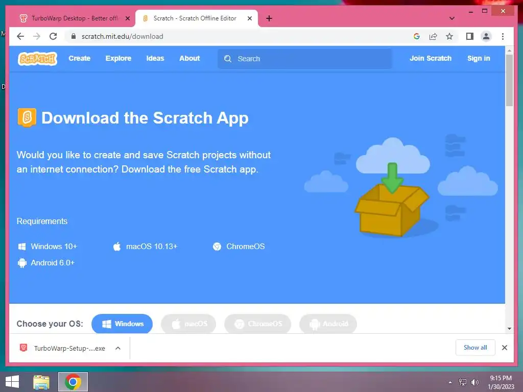Click the search magnifier icon
523x392 pixels.
pos(228,59)
